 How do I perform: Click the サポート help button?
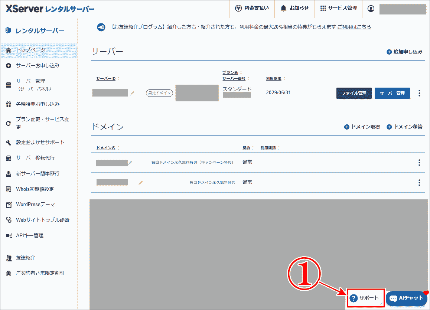365,298
